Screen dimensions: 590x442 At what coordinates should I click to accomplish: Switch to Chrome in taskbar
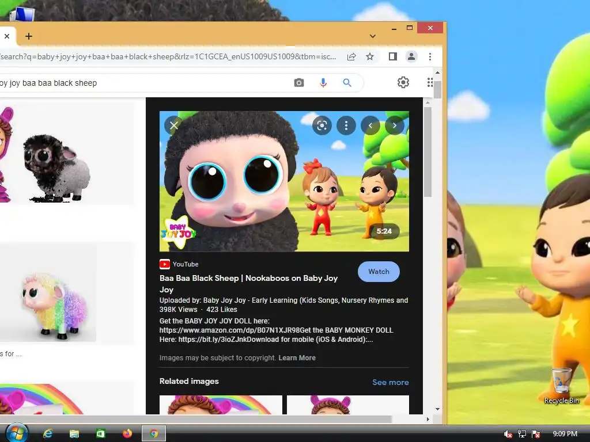click(x=153, y=434)
